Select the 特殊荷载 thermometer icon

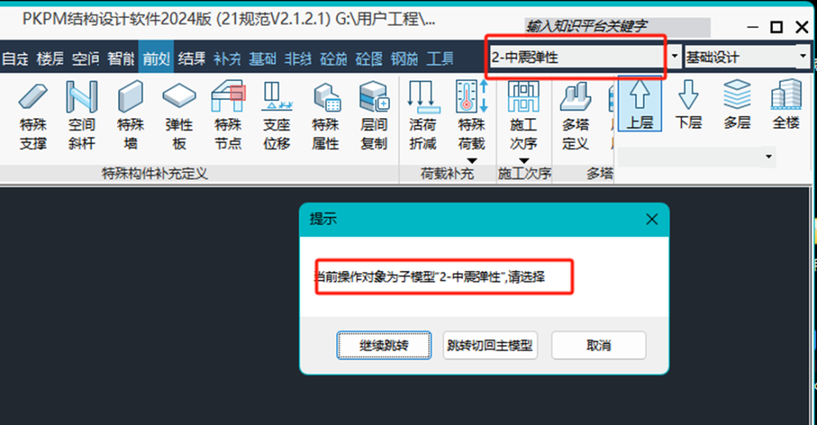click(471, 96)
